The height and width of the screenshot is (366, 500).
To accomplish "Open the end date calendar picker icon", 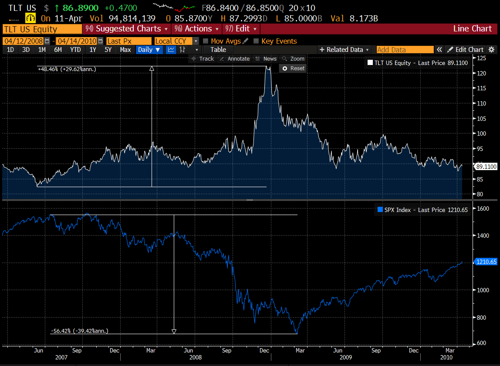I will tap(101, 41).
